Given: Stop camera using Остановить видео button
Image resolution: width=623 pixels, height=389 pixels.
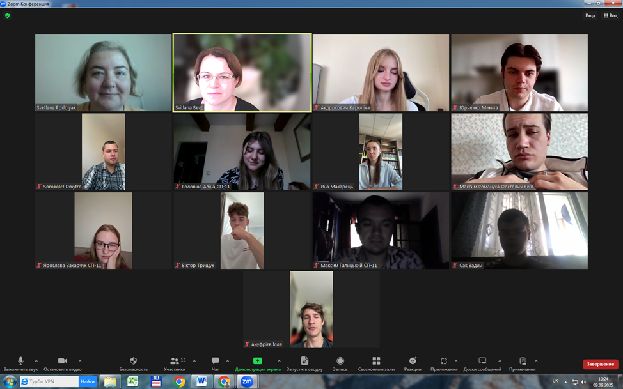Looking at the screenshot, I should (63, 362).
